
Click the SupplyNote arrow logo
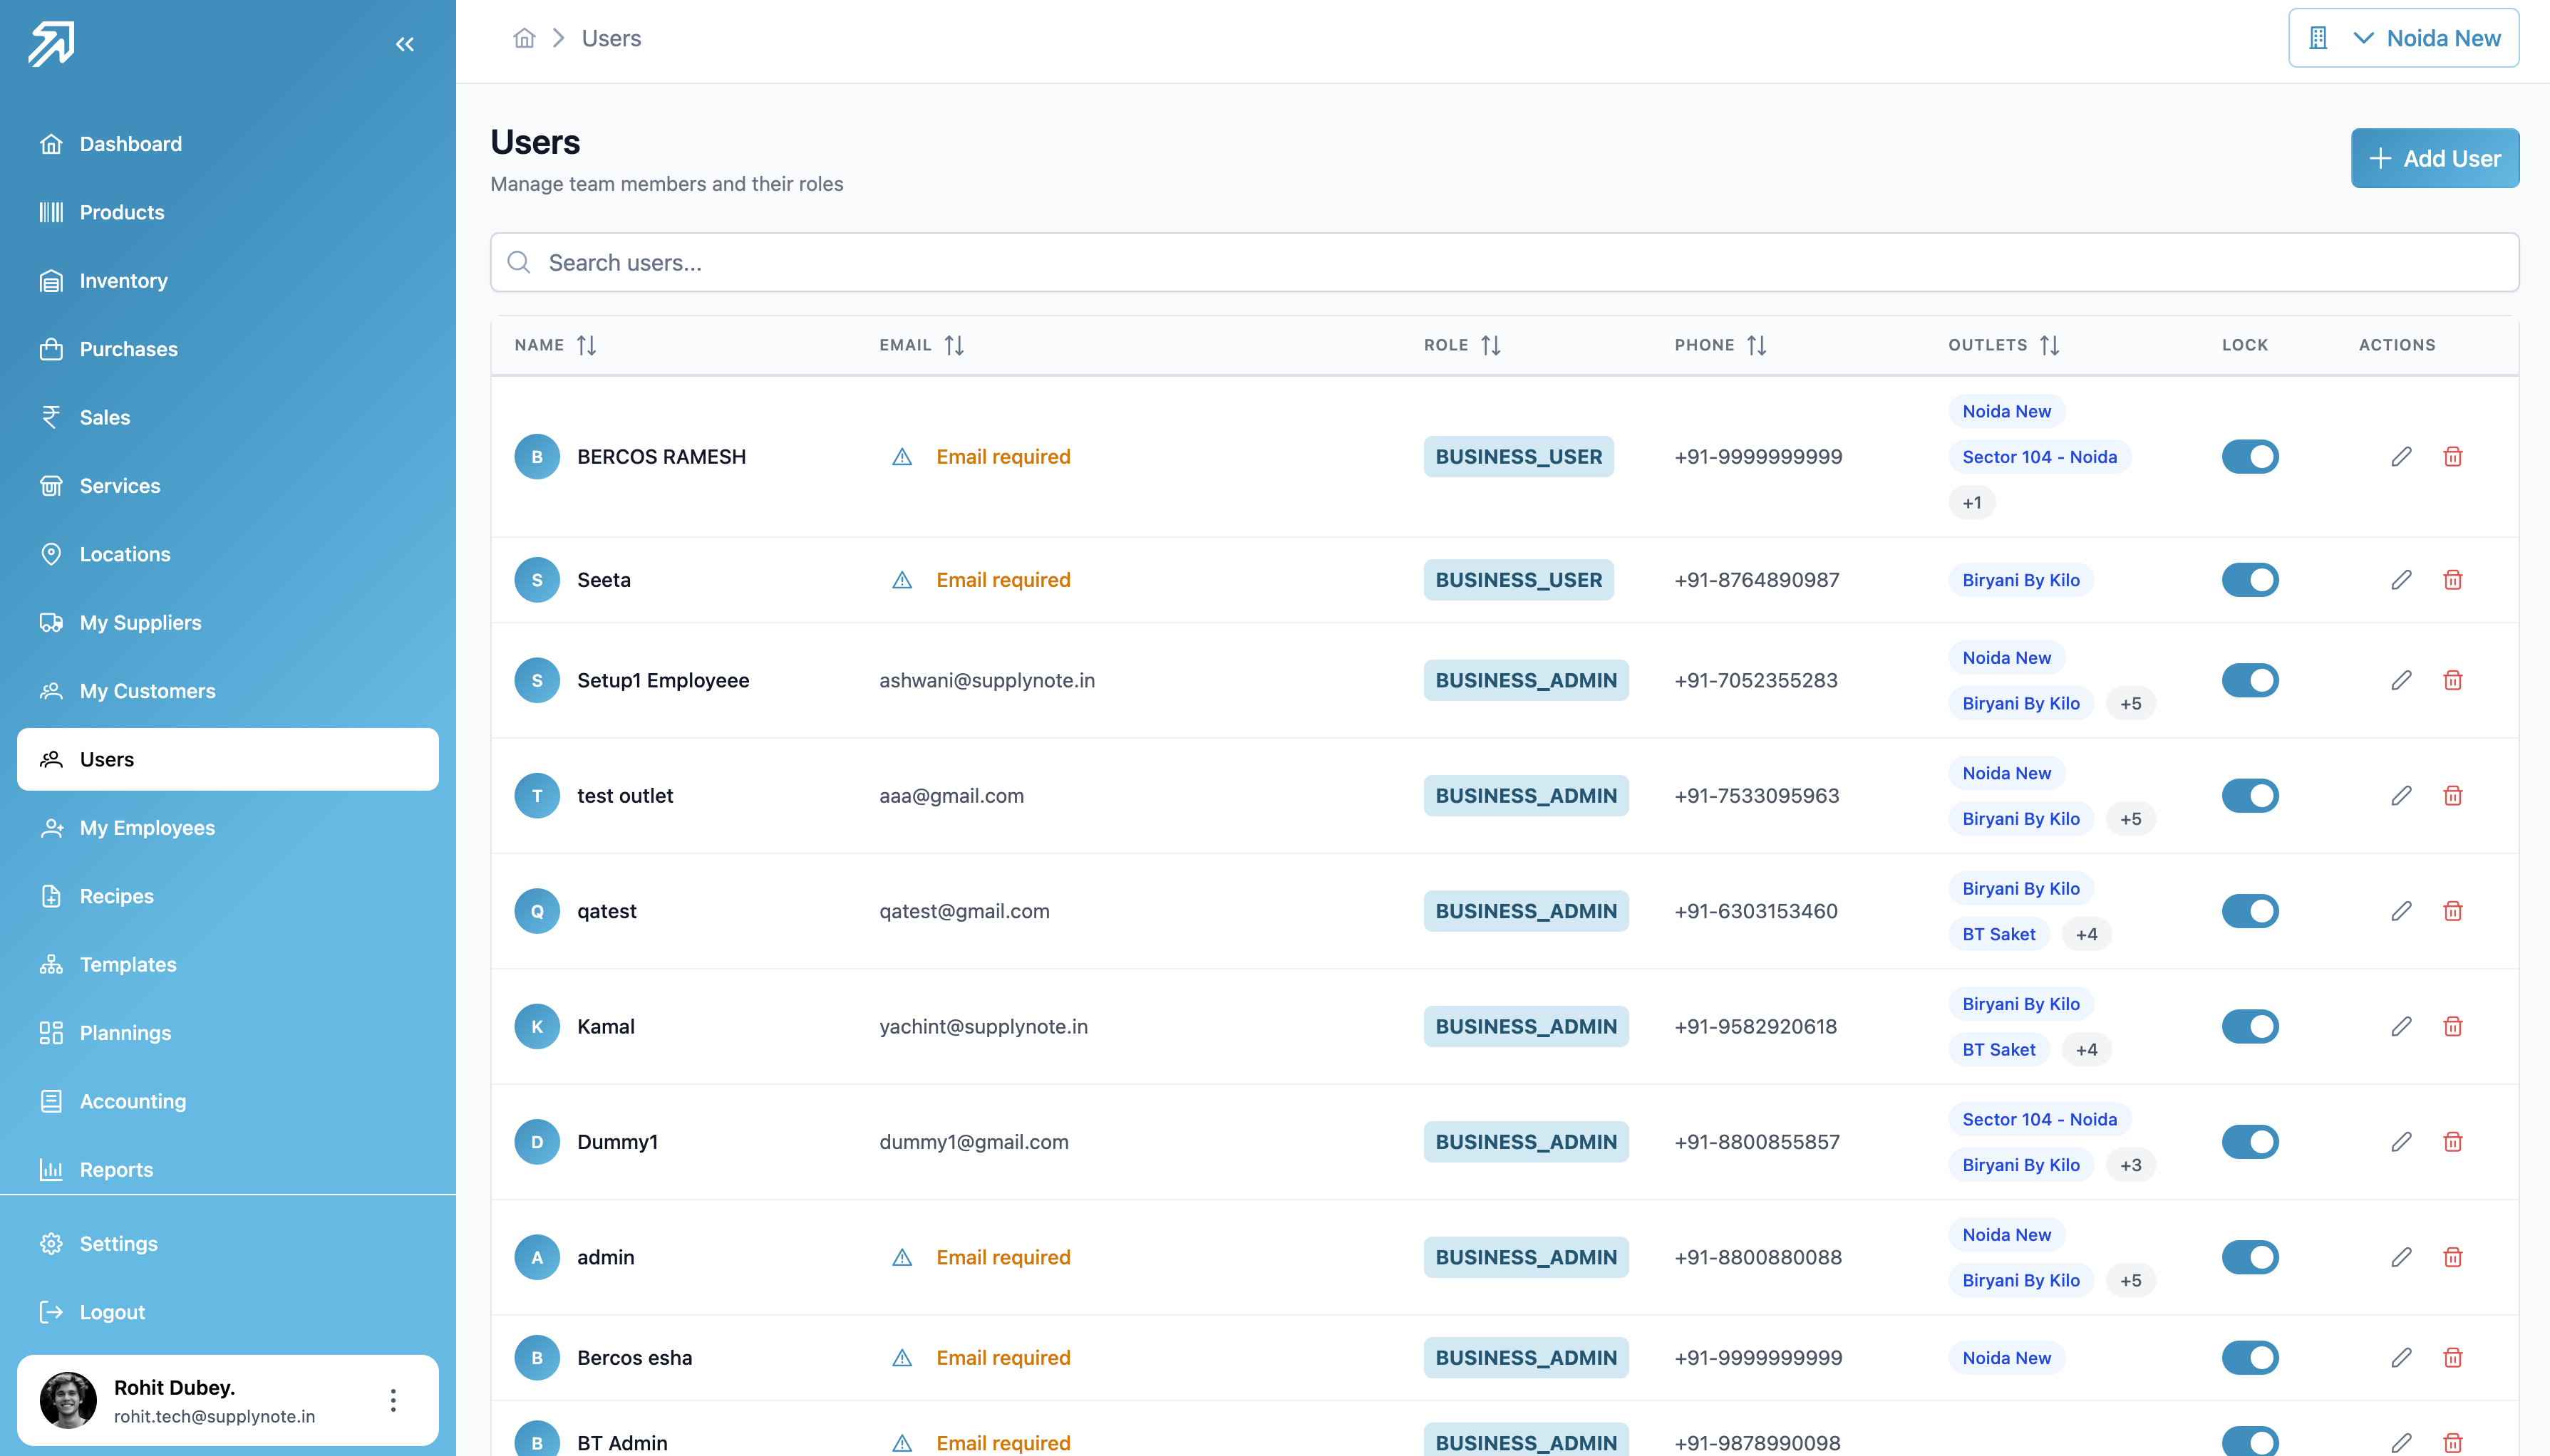pos(51,44)
